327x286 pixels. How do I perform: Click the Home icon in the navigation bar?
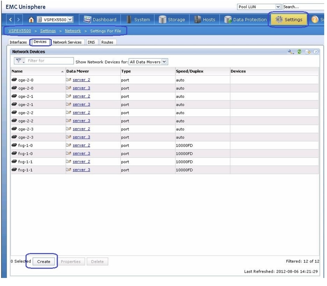(31, 20)
